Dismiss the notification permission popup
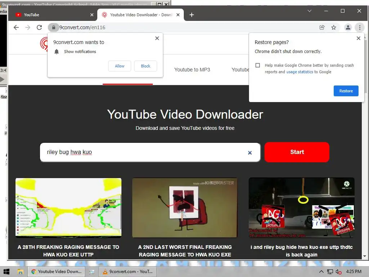The width and height of the screenshot is (369, 277). [157, 38]
